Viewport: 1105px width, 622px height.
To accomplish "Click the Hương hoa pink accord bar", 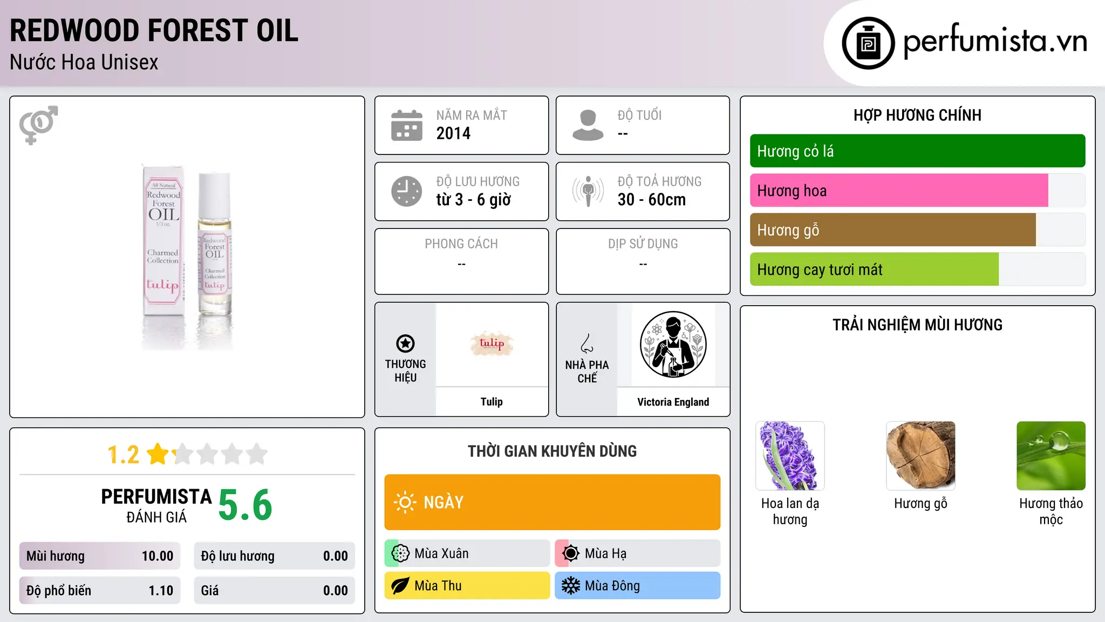I will [x=917, y=191].
